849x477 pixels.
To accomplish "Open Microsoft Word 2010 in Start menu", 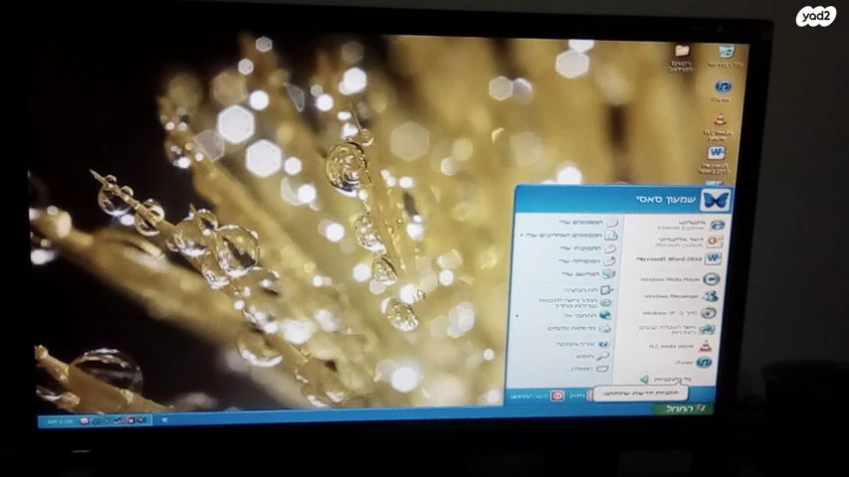I will (680, 259).
